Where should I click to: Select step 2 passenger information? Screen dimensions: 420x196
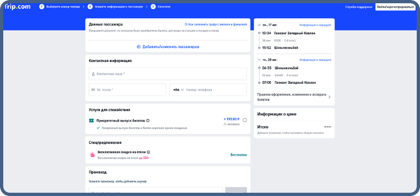pos(115,7)
